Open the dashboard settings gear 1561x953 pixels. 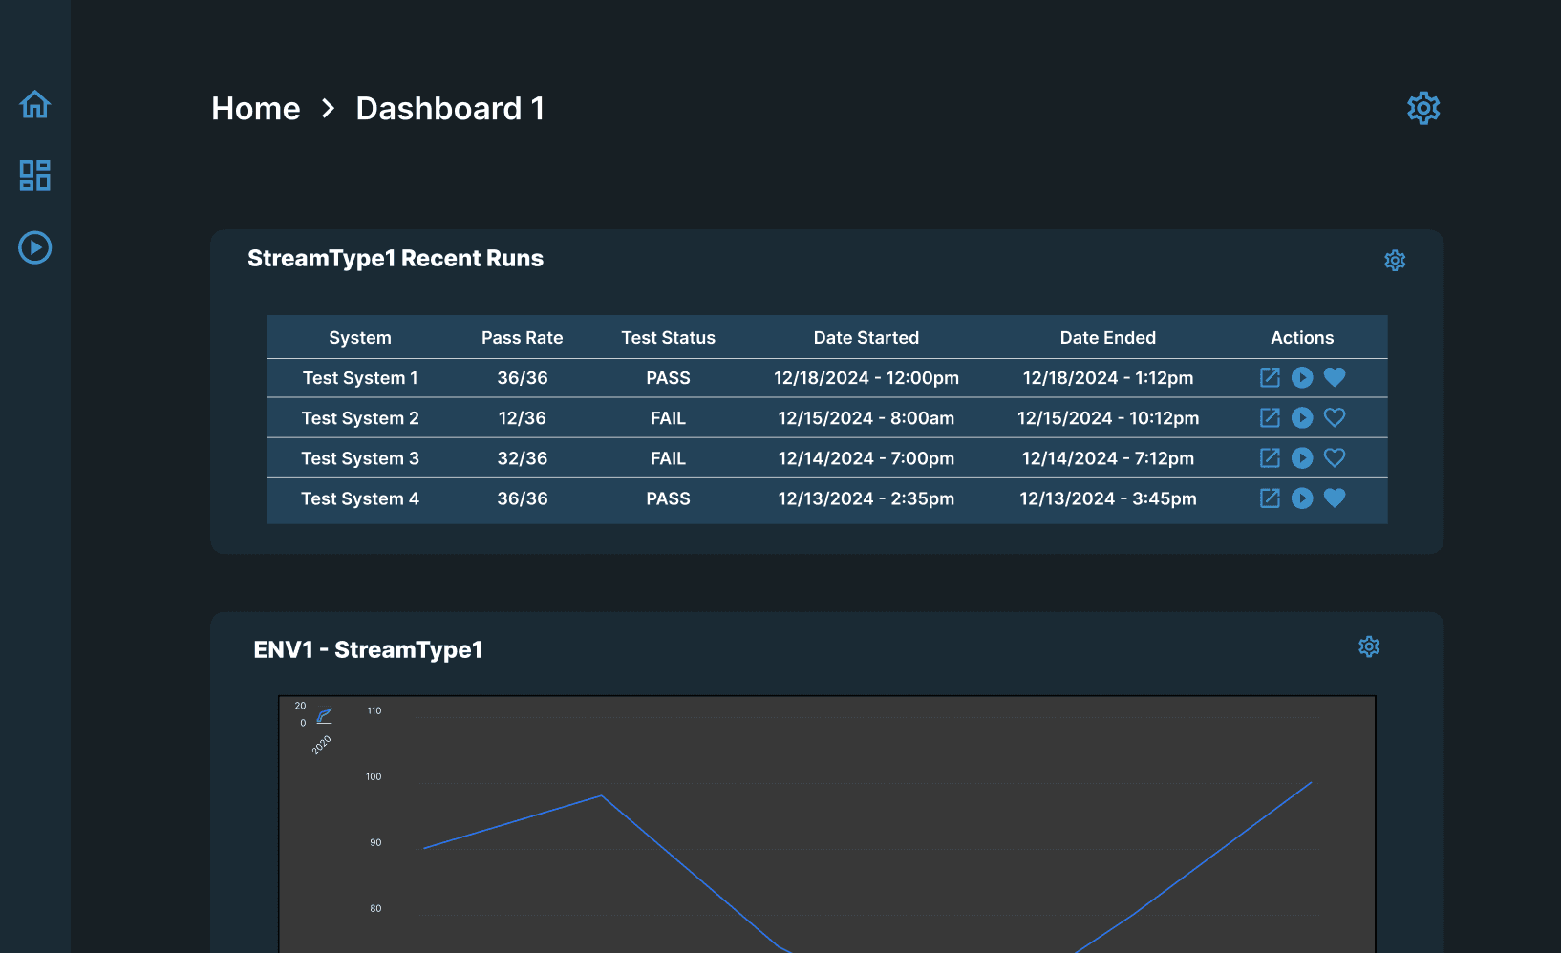coord(1422,108)
